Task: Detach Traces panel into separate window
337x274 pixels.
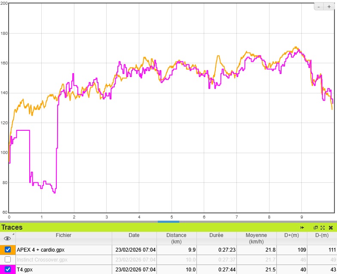Action: (x=316, y=228)
